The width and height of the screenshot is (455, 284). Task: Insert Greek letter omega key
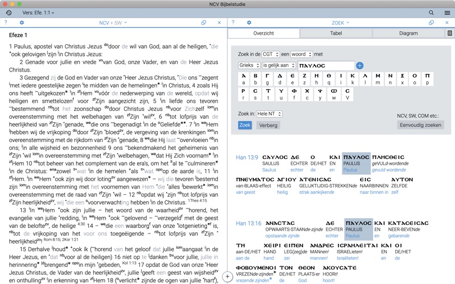[334, 94]
